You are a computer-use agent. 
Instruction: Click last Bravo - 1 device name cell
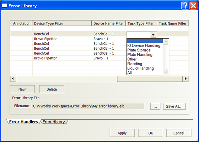coord(109,58)
